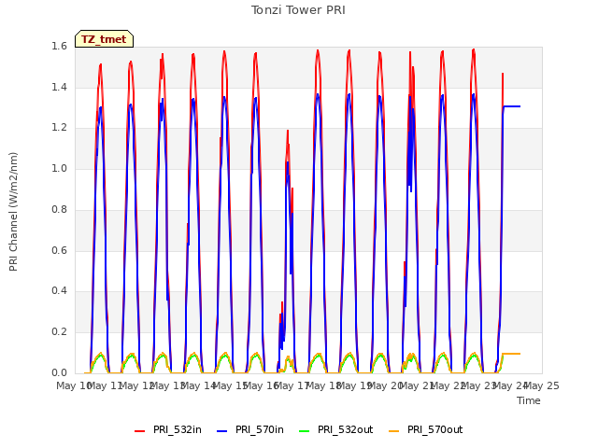Toggle the PRI_570out legend entry

coord(426,430)
